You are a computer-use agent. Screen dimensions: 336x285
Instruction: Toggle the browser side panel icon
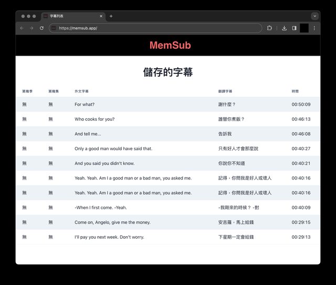(294, 28)
